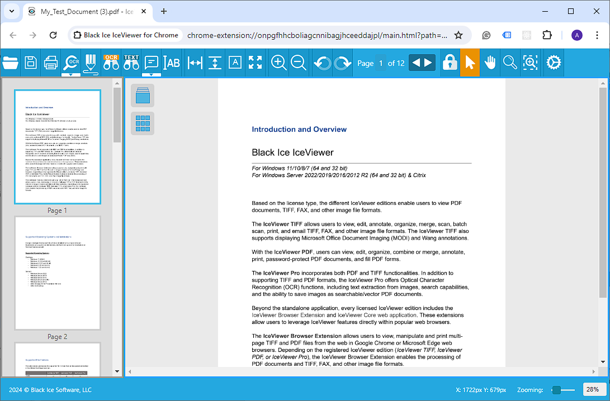The width and height of the screenshot is (610, 401).
Task: Fit the page to width
Action: click(195, 63)
